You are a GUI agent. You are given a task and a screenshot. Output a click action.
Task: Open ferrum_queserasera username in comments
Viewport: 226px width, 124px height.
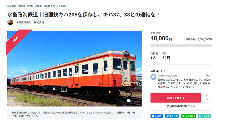167,75
